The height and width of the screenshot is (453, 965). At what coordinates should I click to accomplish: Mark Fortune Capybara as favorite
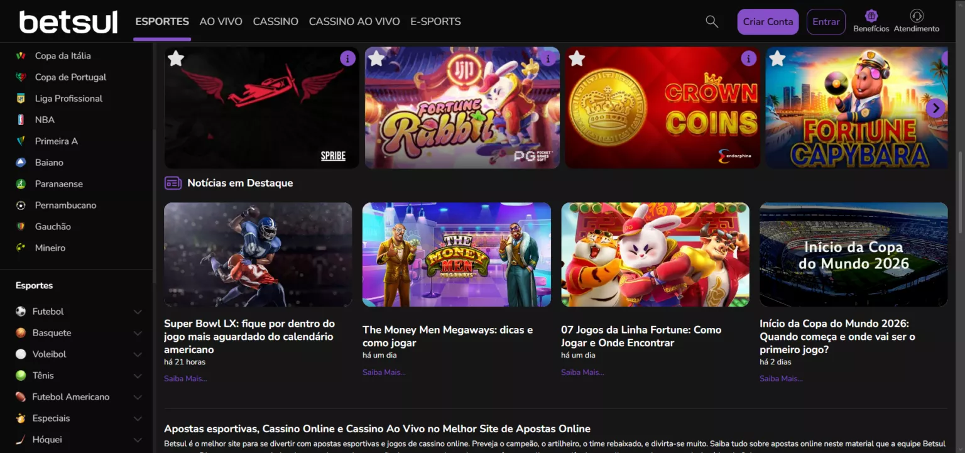tap(777, 58)
